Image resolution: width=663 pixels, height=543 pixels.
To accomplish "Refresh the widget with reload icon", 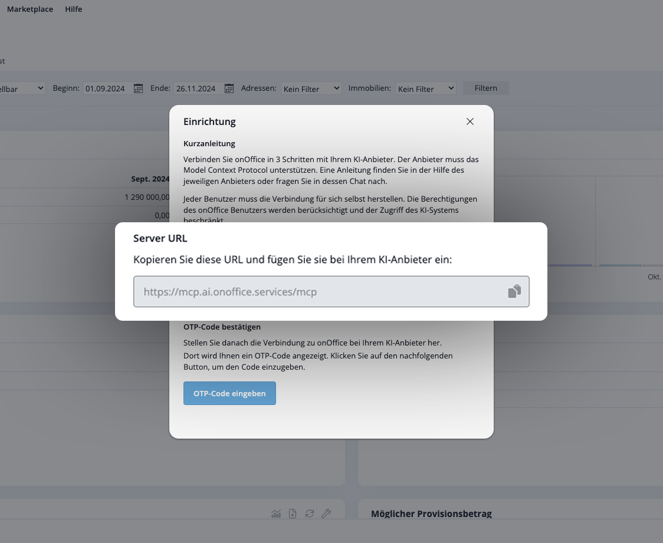I will coord(310,514).
